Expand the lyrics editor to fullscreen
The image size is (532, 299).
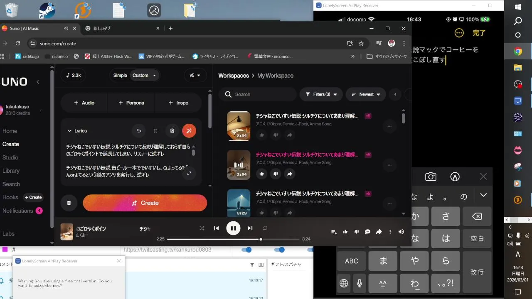click(x=189, y=173)
